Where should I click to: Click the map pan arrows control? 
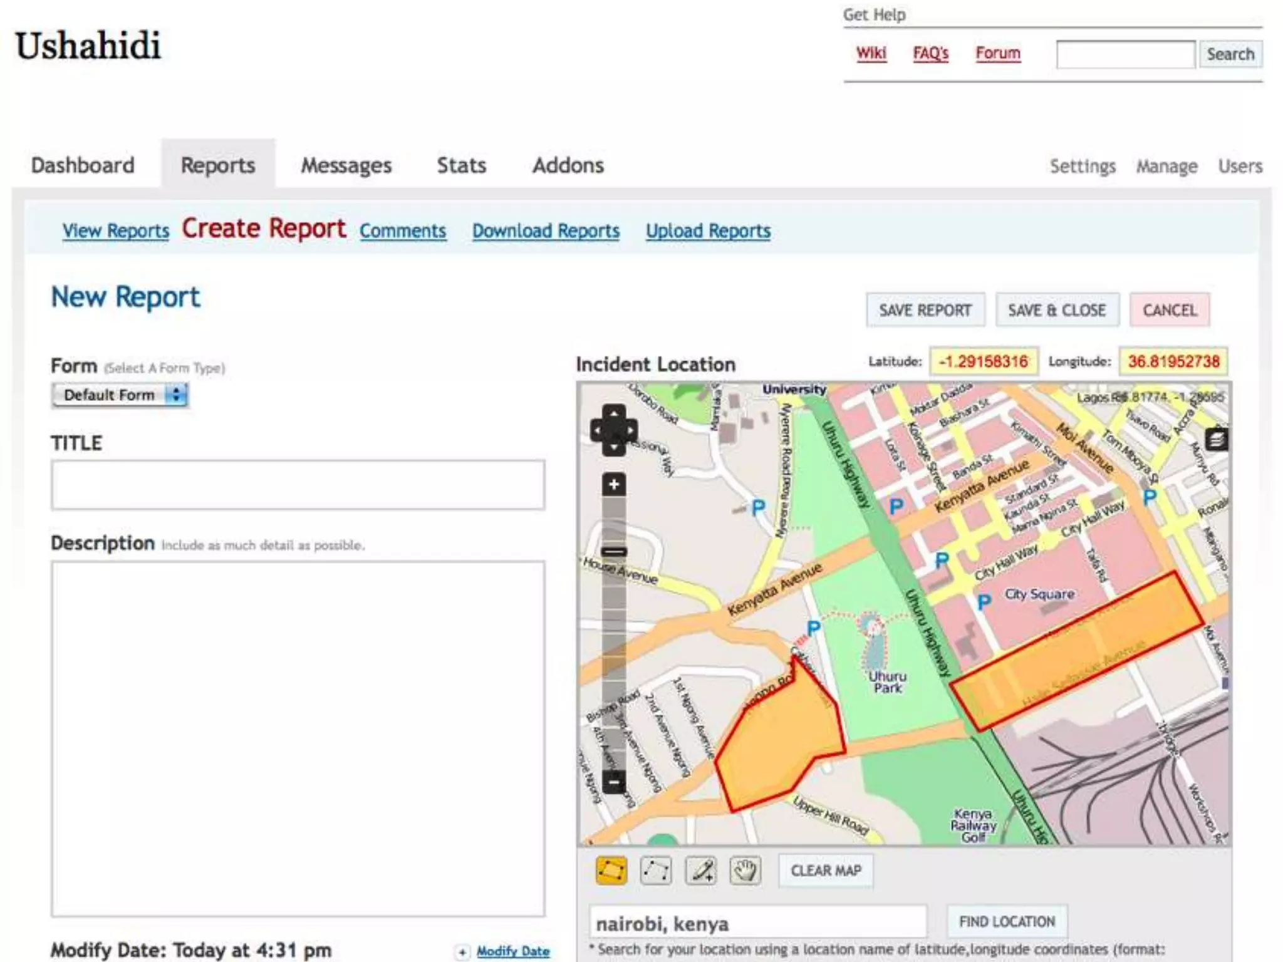614,430
